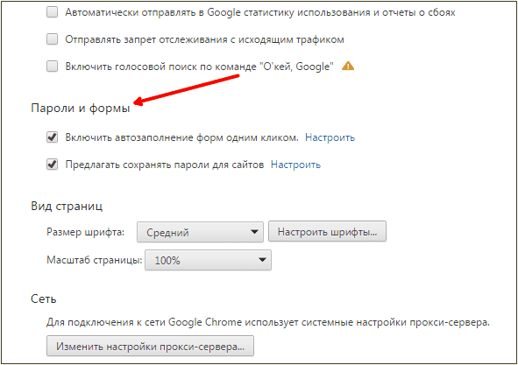
Task: Click the Сеть section heading
Action: coord(44,298)
